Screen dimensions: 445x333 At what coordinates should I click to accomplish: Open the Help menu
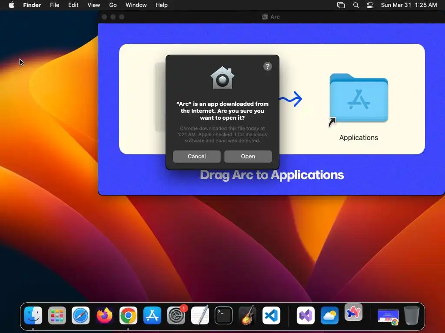click(x=162, y=5)
